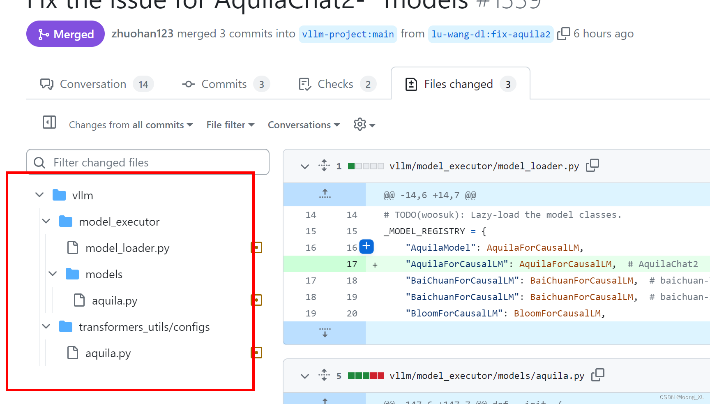Click TODO(woosuk) comment line
This screenshot has width=710, height=404.
tap(503, 215)
